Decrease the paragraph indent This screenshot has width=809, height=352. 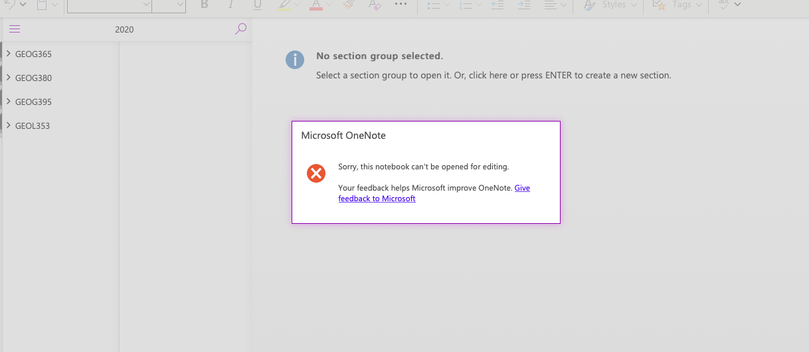[x=497, y=4]
